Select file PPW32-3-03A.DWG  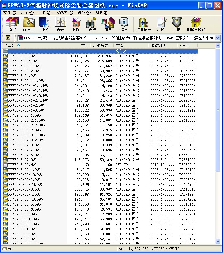[24, 219]
